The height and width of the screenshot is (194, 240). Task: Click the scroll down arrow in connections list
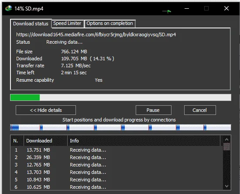(226, 186)
